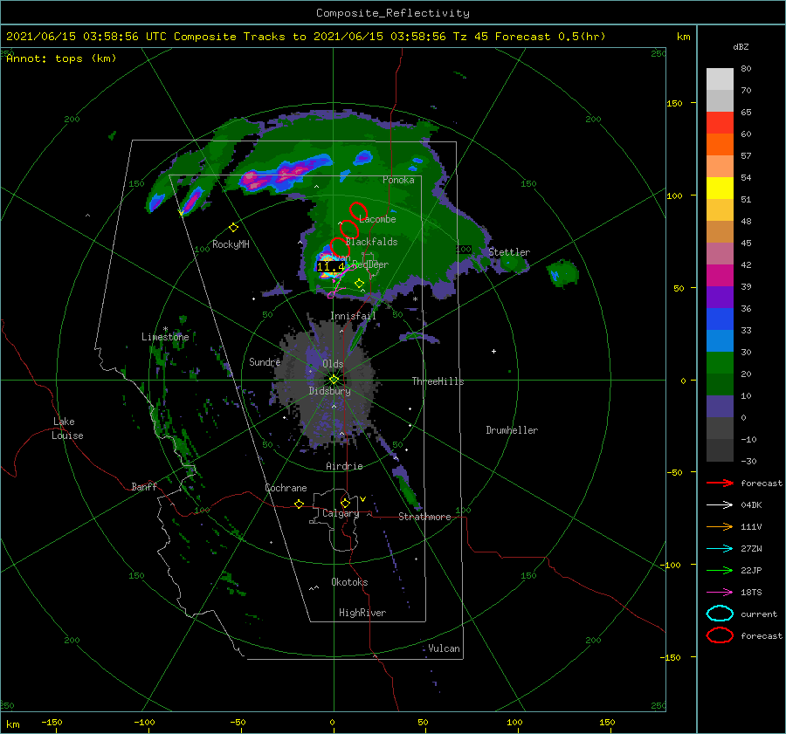Click the white 04DK arrow legend icon
The height and width of the screenshot is (734, 786).
720,505
